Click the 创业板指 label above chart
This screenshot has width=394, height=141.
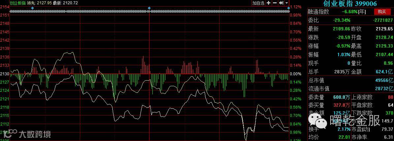coord(17,3)
